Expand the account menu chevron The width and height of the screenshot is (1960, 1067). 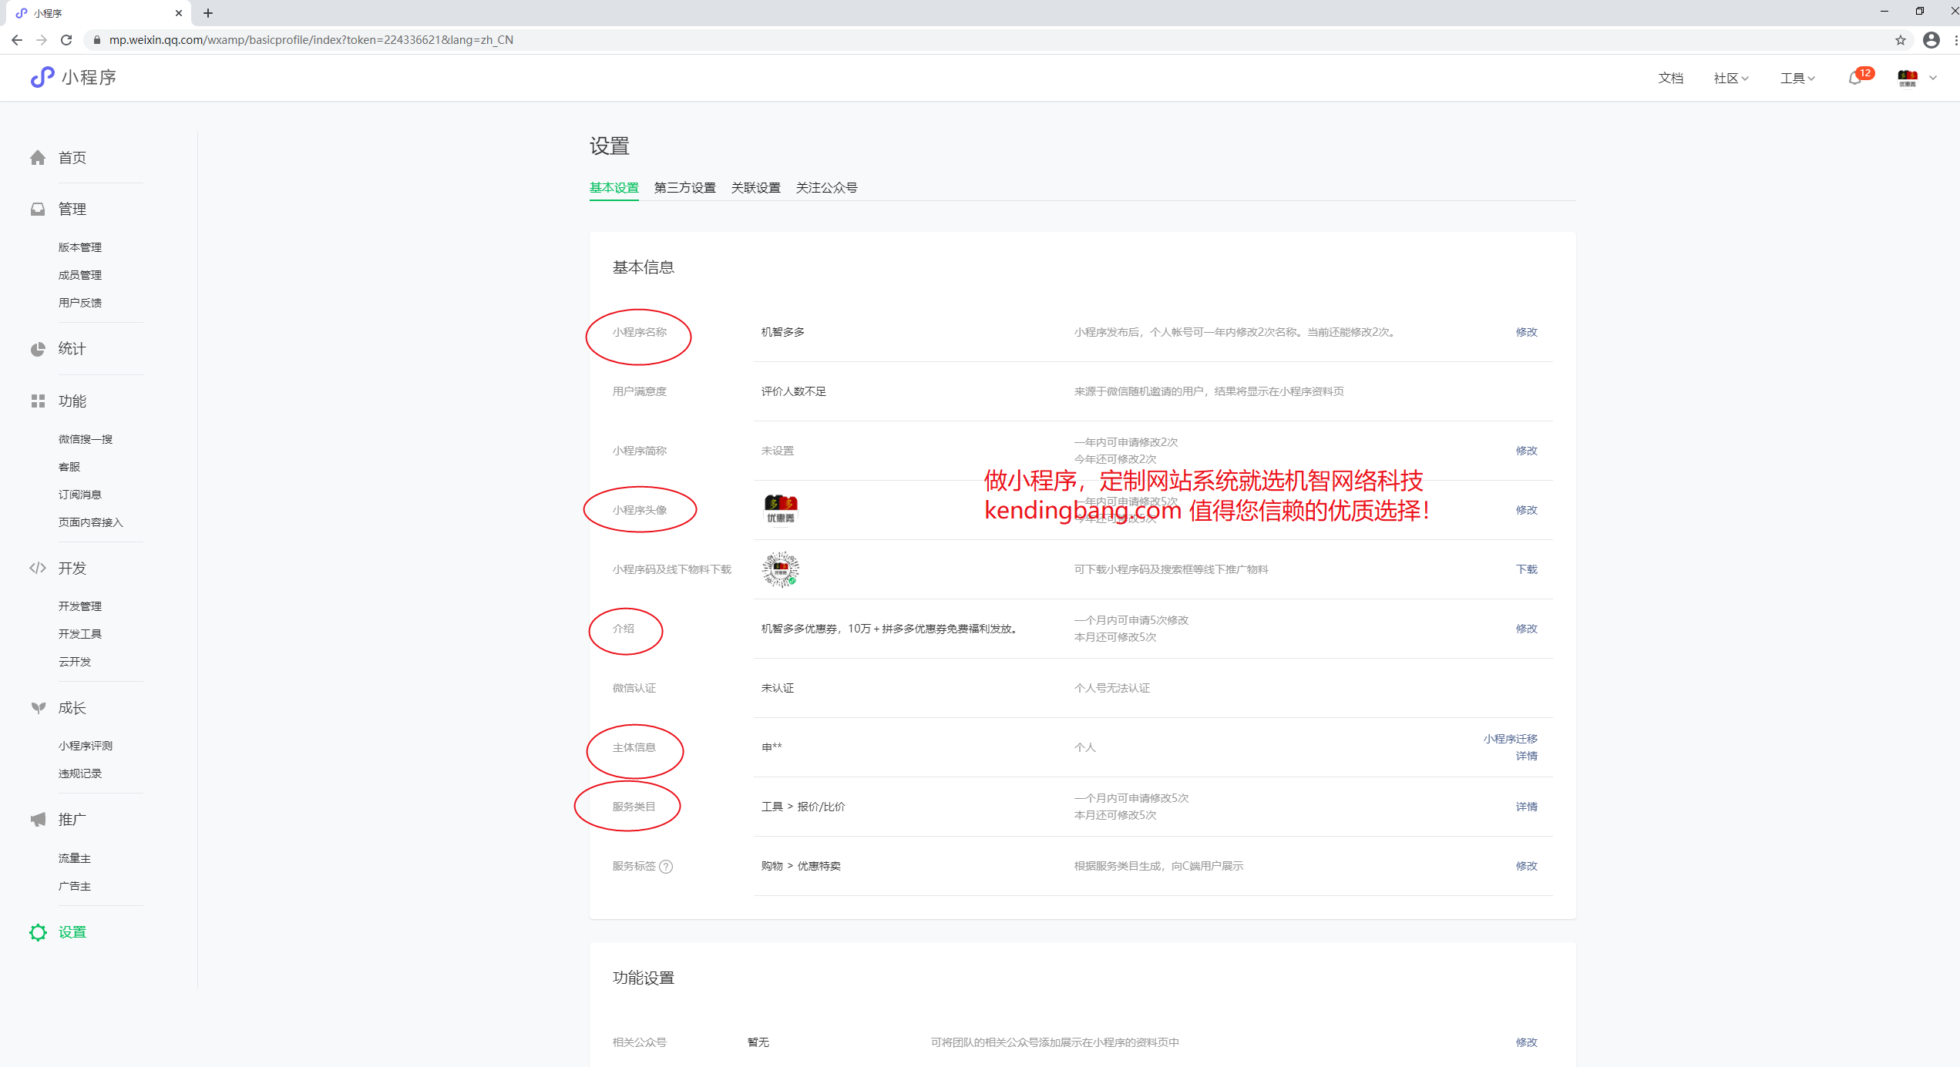click(x=1933, y=78)
